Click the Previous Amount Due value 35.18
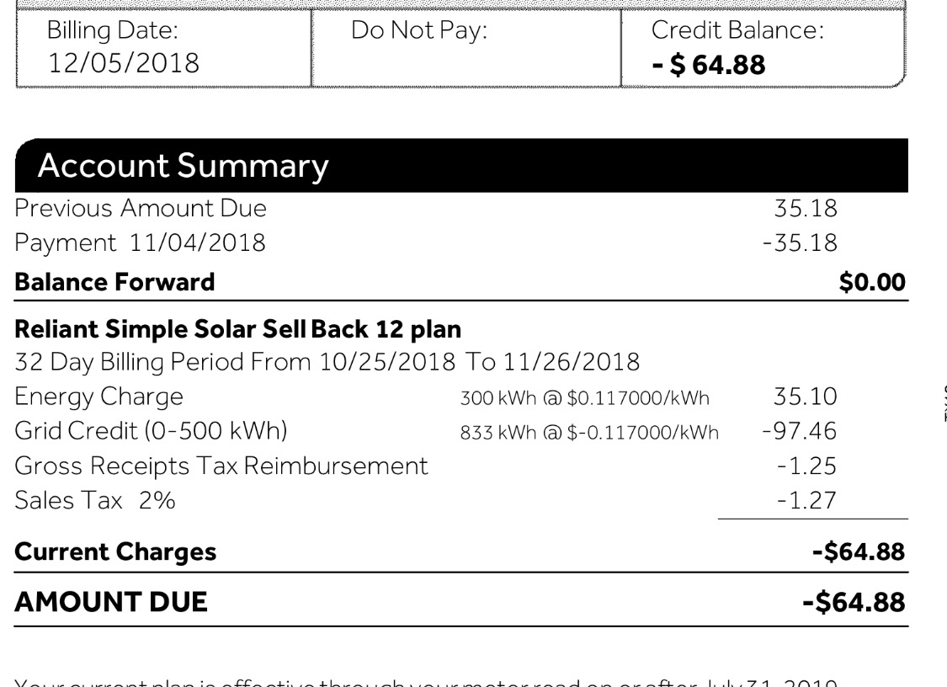Image resolution: width=947 pixels, height=687 pixels. pos(806,208)
